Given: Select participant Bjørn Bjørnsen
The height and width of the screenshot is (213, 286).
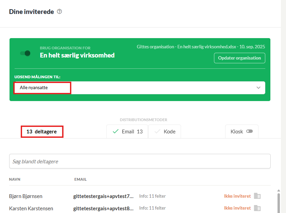Looking at the screenshot, I should click(26, 196).
